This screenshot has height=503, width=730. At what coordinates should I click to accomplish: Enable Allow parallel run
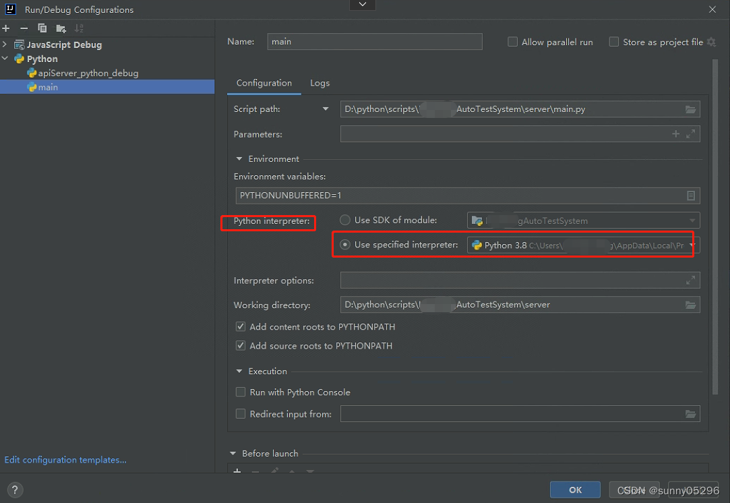click(x=512, y=41)
